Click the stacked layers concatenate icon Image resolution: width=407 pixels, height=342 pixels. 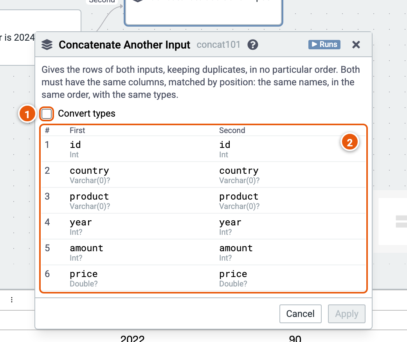point(47,45)
